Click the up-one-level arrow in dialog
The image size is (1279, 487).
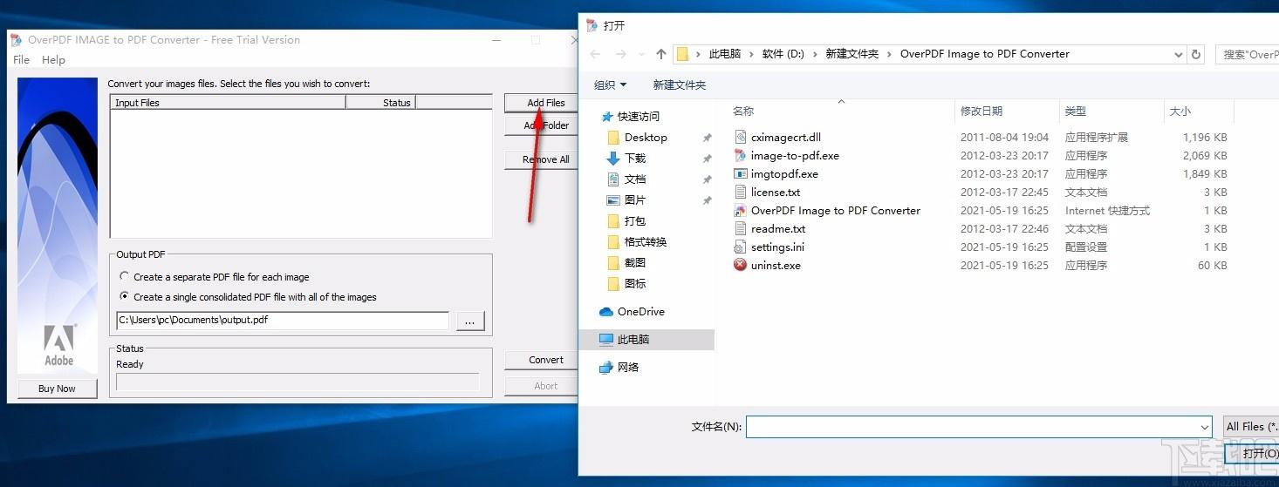tap(660, 54)
